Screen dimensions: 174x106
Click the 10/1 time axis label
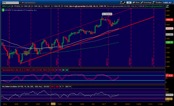115,104
